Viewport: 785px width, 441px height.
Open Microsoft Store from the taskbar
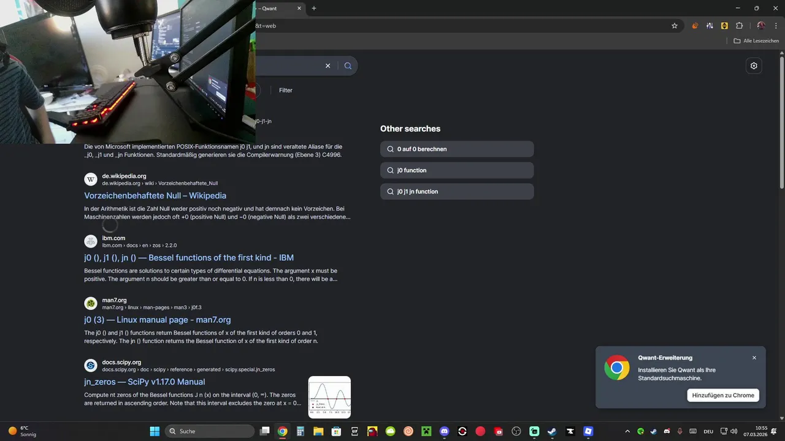tap(337, 431)
